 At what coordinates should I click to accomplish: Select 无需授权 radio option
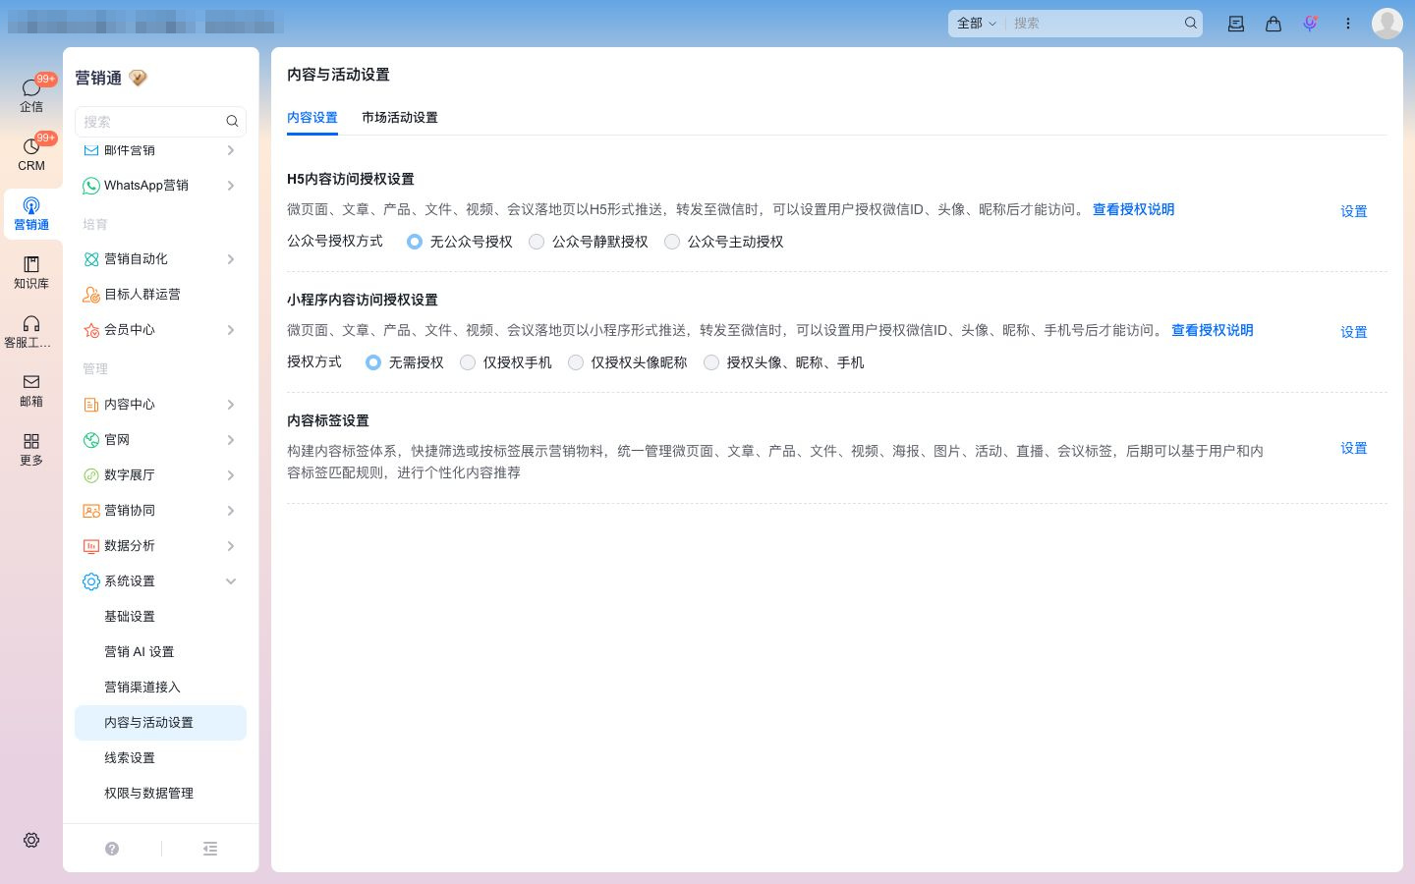(373, 362)
